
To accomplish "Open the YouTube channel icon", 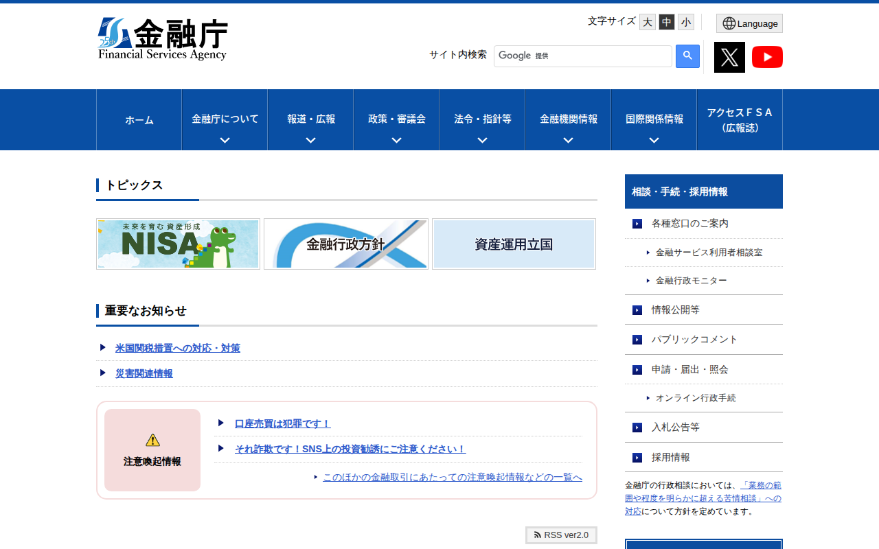I will pos(767,57).
